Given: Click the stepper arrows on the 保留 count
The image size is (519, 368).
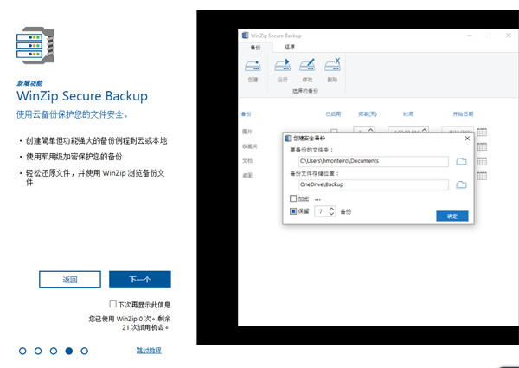Looking at the screenshot, I should click(x=331, y=210).
